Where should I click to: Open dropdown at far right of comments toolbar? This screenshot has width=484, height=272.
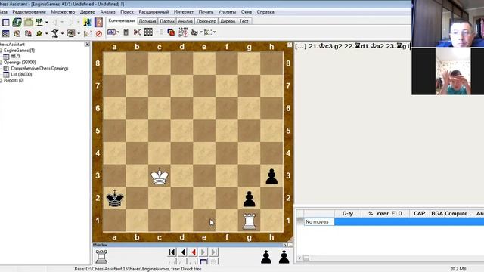click(x=215, y=32)
